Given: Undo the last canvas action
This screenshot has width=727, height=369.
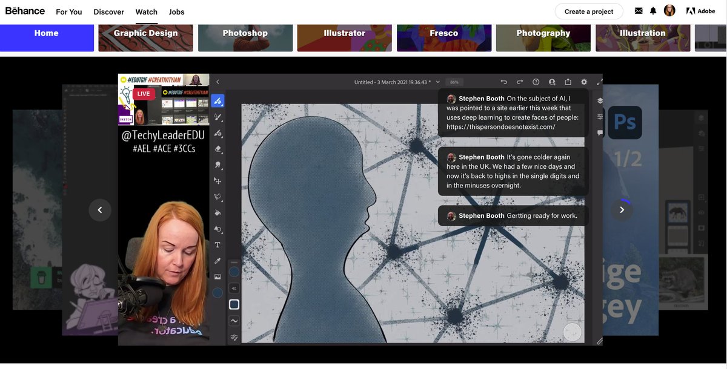Looking at the screenshot, I should pyautogui.click(x=503, y=81).
